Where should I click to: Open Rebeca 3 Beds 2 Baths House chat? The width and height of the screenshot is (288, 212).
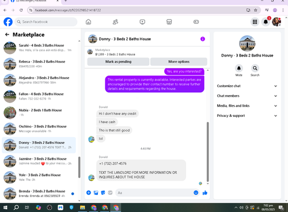point(39,64)
